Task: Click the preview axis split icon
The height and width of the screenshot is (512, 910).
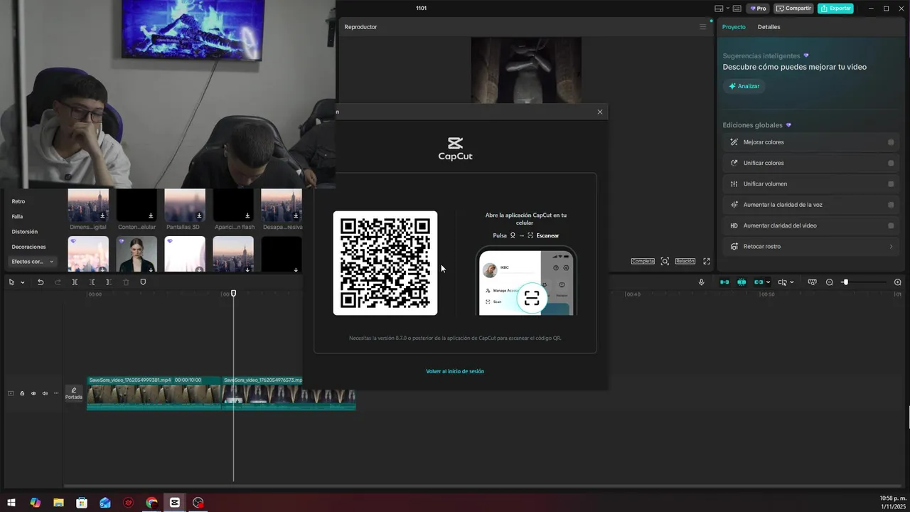Action: coord(782,282)
